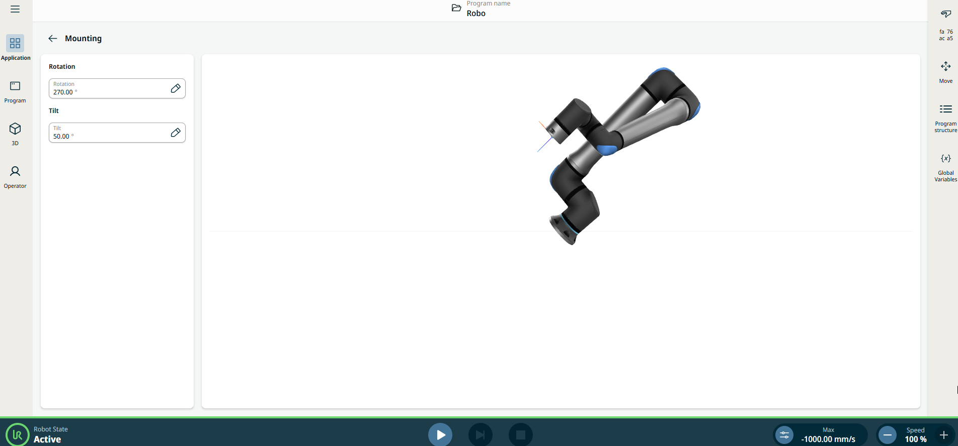Image resolution: width=958 pixels, height=446 pixels.
Task: Go back using the Mounting arrow
Action: (53, 39)
